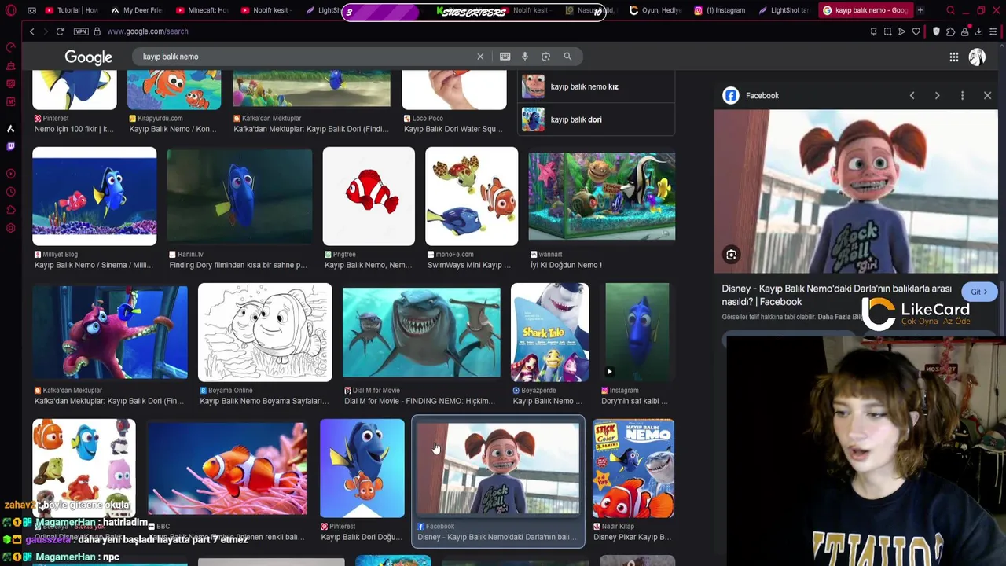Open the Facebook source link in preview header
Screen dimensions: 1006x566
pyautogui.click(x=751, y=96)
